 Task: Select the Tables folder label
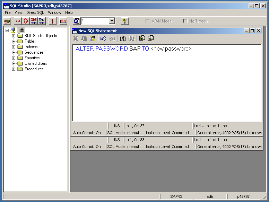pyautogui.click(x=30, y=41)
